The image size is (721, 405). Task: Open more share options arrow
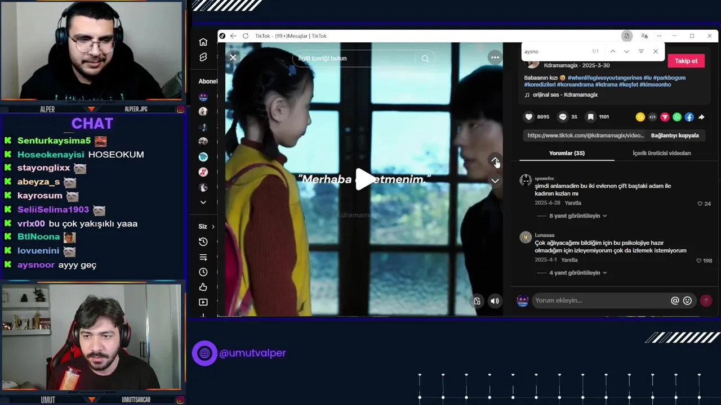coord(701,117)
